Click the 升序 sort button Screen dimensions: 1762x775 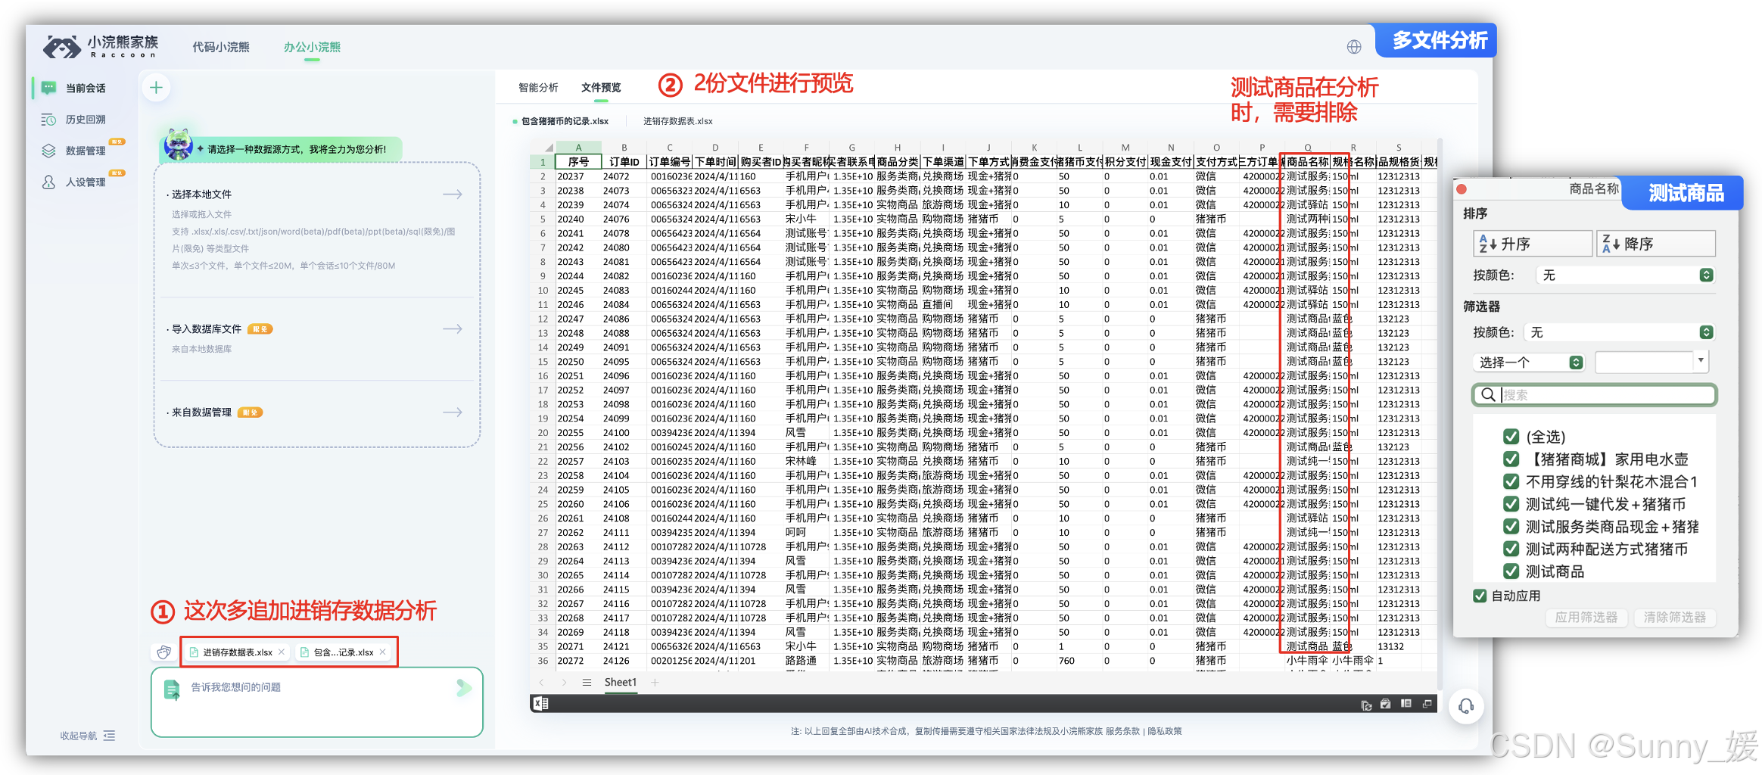1532,244
